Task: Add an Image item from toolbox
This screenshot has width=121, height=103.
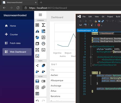Action: coord(43,50)
